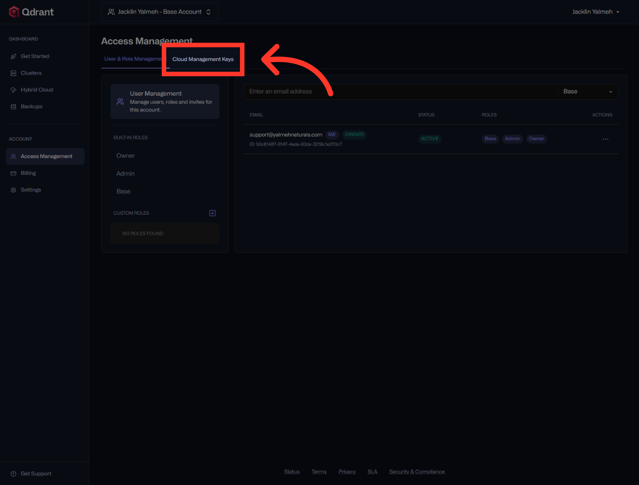Click the STATUS column header
The image size is (639, 485).
[426, 115]
